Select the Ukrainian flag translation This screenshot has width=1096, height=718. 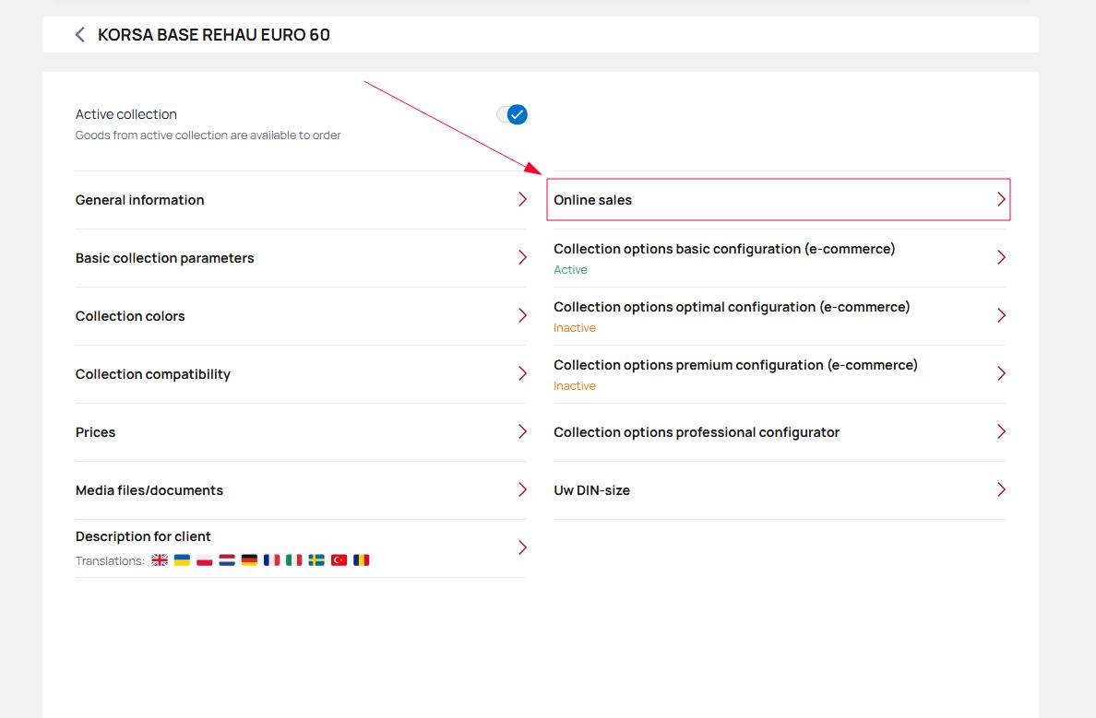pos(183,559)
